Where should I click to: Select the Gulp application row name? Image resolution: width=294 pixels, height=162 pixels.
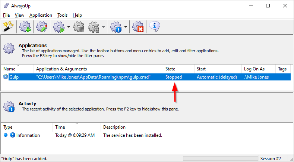click(14, 77)
